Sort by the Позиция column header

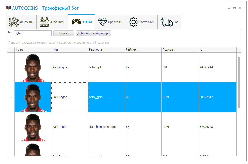click(180, 49)
